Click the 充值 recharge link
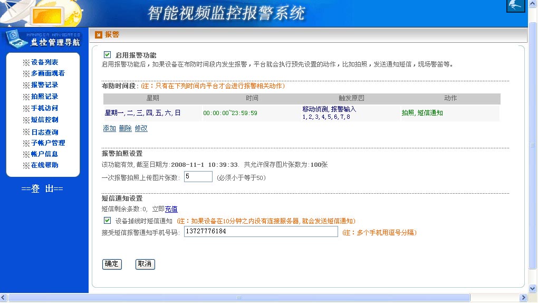538x303 pixels. click(x=171, y=209)
